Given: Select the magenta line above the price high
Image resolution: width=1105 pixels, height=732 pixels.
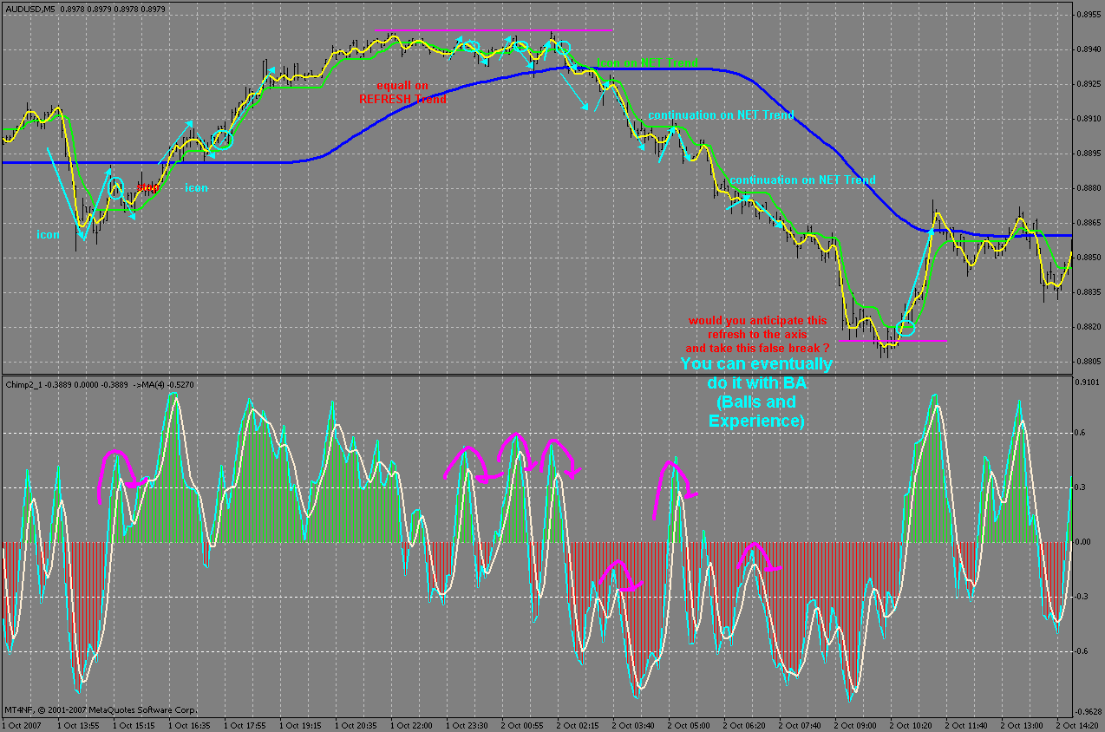Looking at the screenshot, I should (493, 30).
